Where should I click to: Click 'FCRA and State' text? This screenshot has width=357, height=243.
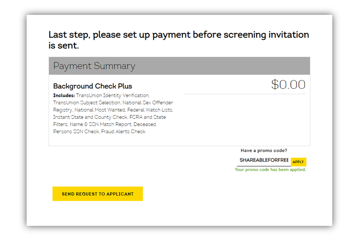(148, 117)
